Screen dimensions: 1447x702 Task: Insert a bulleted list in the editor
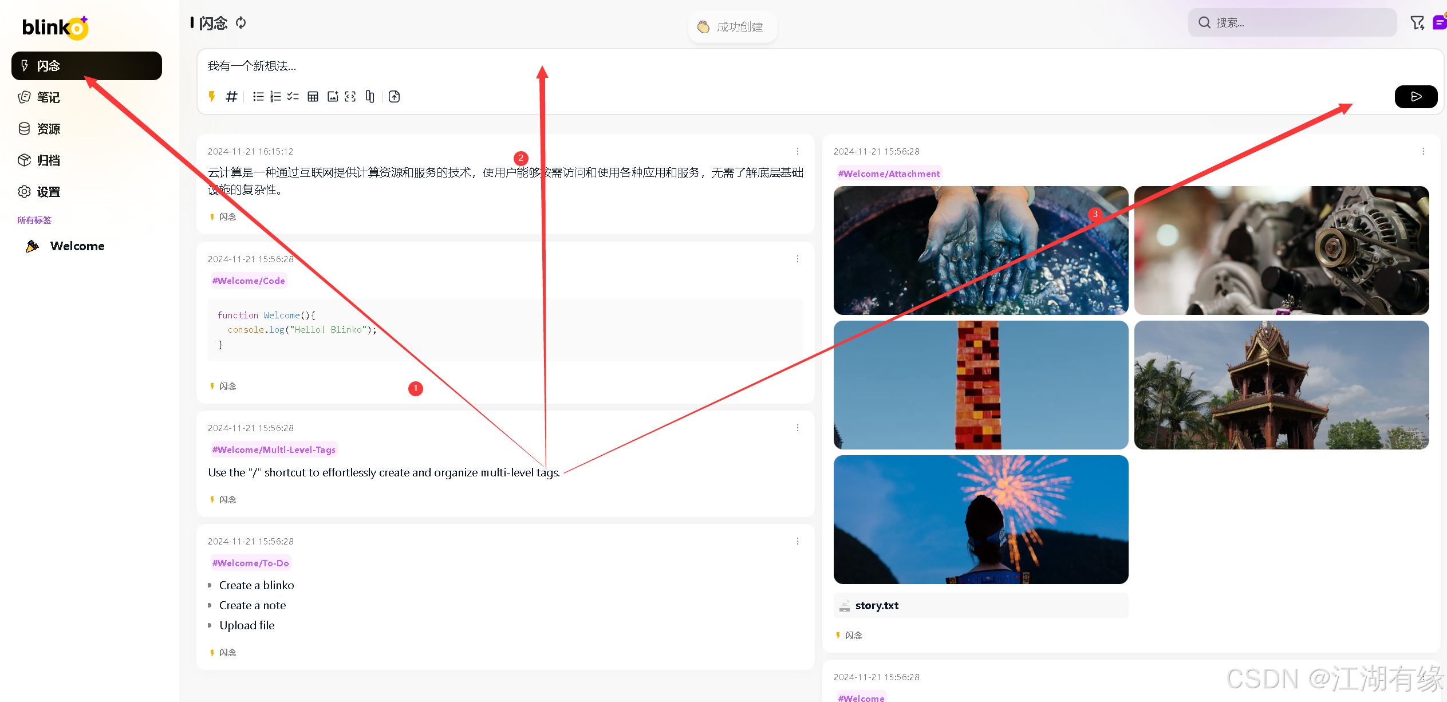pos(258,97)
